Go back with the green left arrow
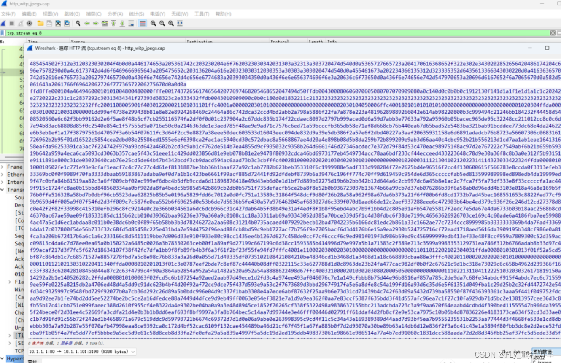Viewport: 561px width, 363px height. pos(87,23)
